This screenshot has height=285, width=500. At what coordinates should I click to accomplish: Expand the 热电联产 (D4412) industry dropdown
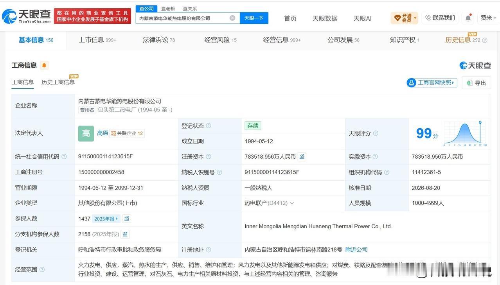[x=292, y=203]
